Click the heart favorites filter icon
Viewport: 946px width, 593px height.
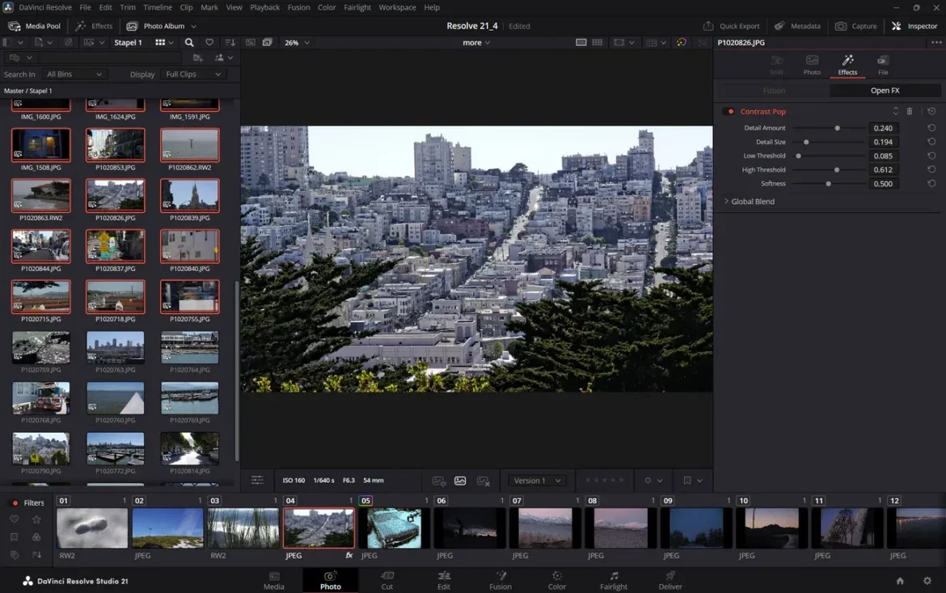tap(209, 42)
